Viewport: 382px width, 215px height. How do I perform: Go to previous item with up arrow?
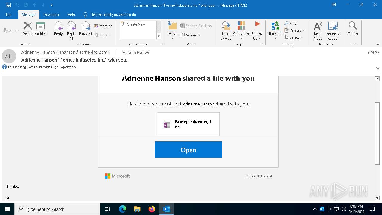(x=35, y=5)
